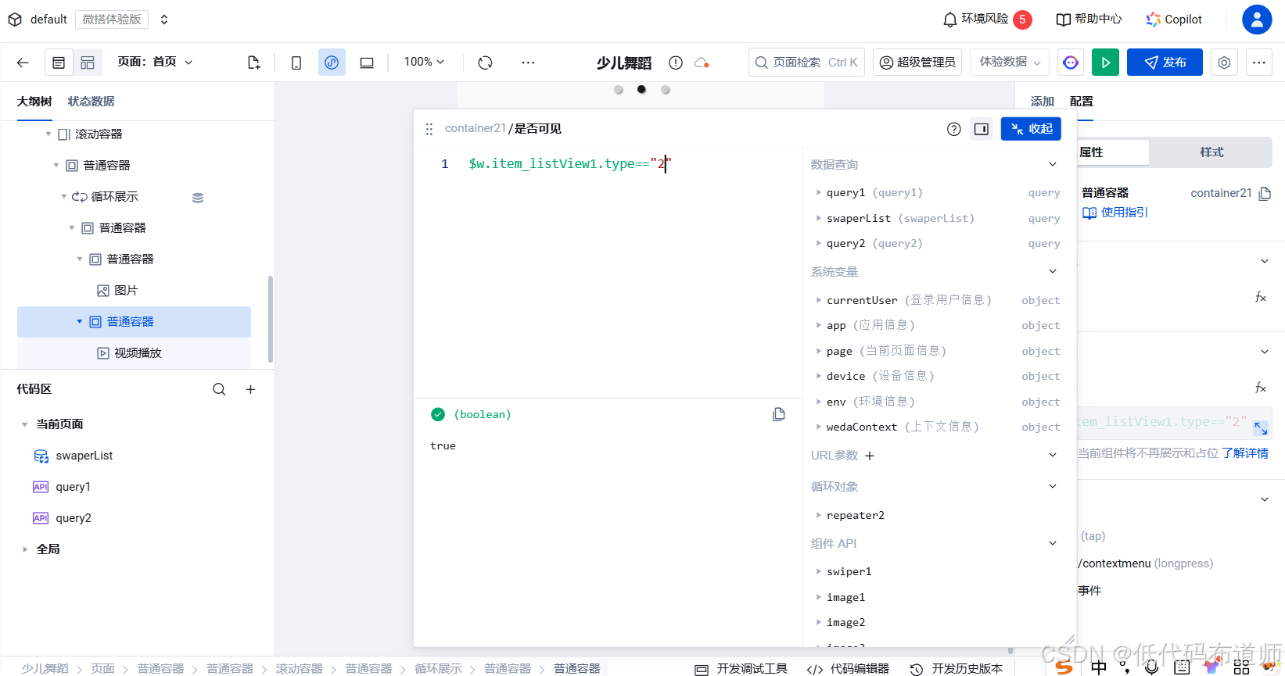1285x676 pixels.
Task: Click into the expression code line
Action: coord(569,164)
